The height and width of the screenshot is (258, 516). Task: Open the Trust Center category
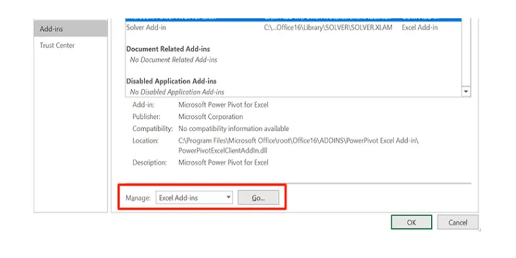pos(57,46)
